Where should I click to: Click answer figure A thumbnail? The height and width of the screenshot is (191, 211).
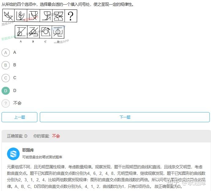point(21,32)
